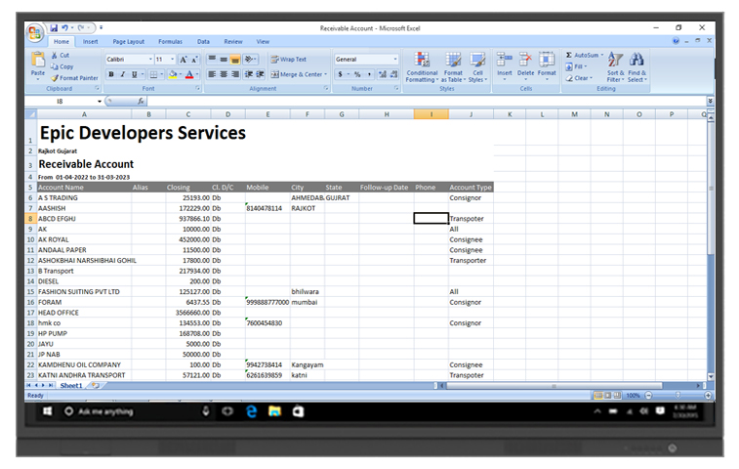Click the Paste clipboard icon

pyautogui.click(x=38, y=60)
